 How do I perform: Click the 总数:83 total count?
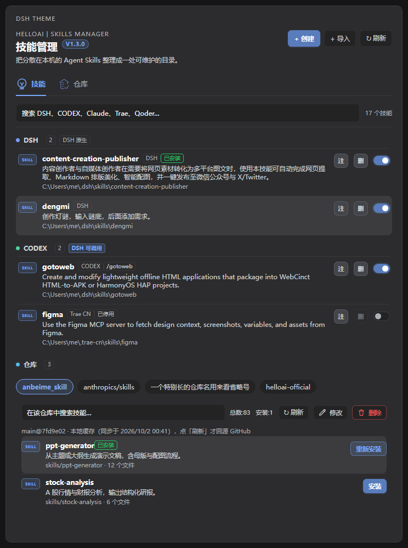tap(240, 413)
